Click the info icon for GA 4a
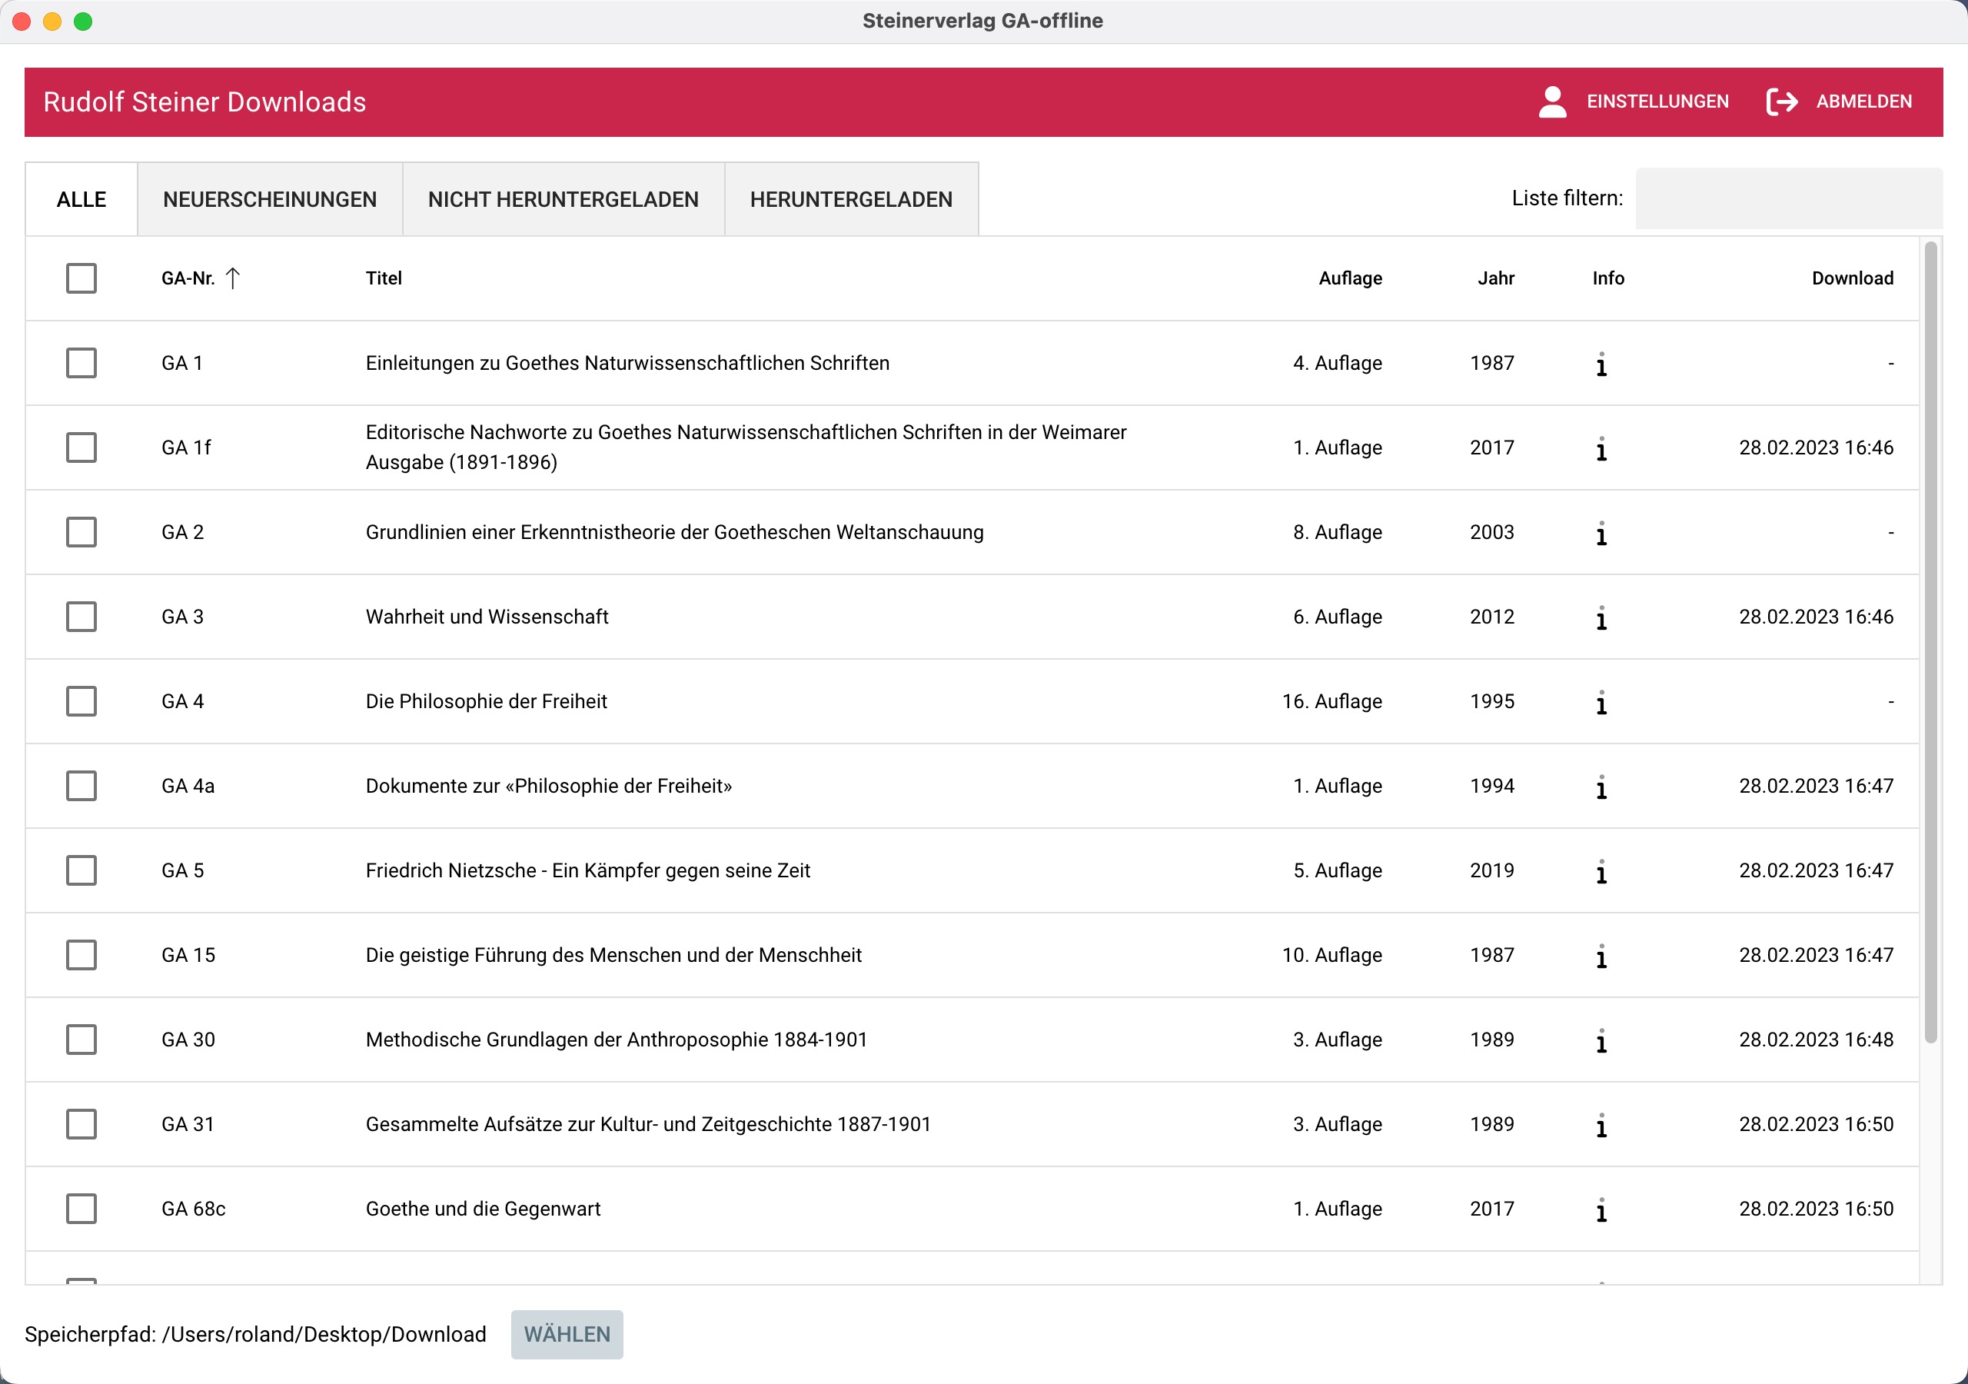Image resolution: width=1968 pixels, height=1384 pixels. (x=1603, y=786)
